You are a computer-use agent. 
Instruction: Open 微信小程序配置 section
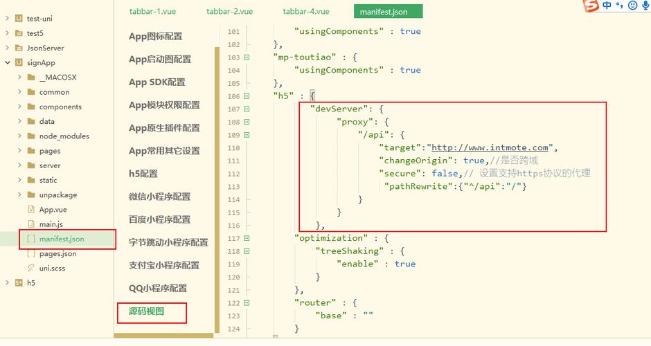[159, 197]
